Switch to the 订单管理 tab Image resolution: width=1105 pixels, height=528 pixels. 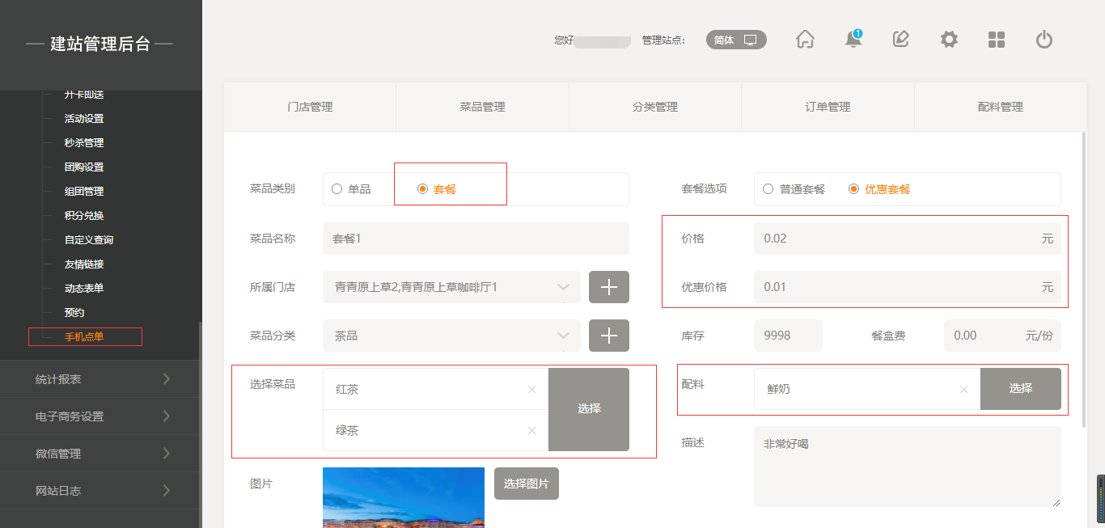point(828,107)
